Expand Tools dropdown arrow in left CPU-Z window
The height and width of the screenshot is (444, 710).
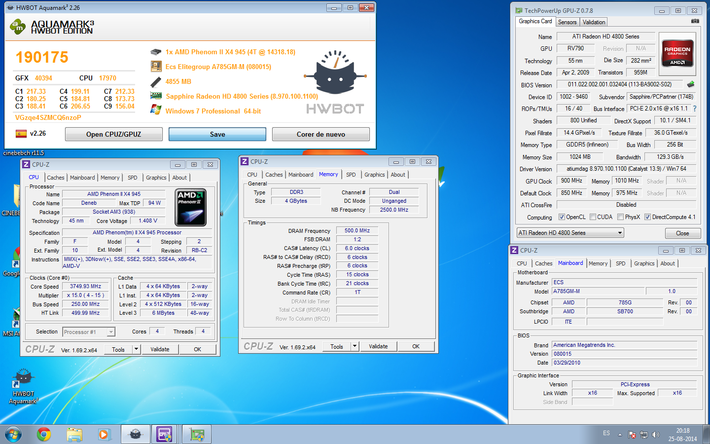136,349
